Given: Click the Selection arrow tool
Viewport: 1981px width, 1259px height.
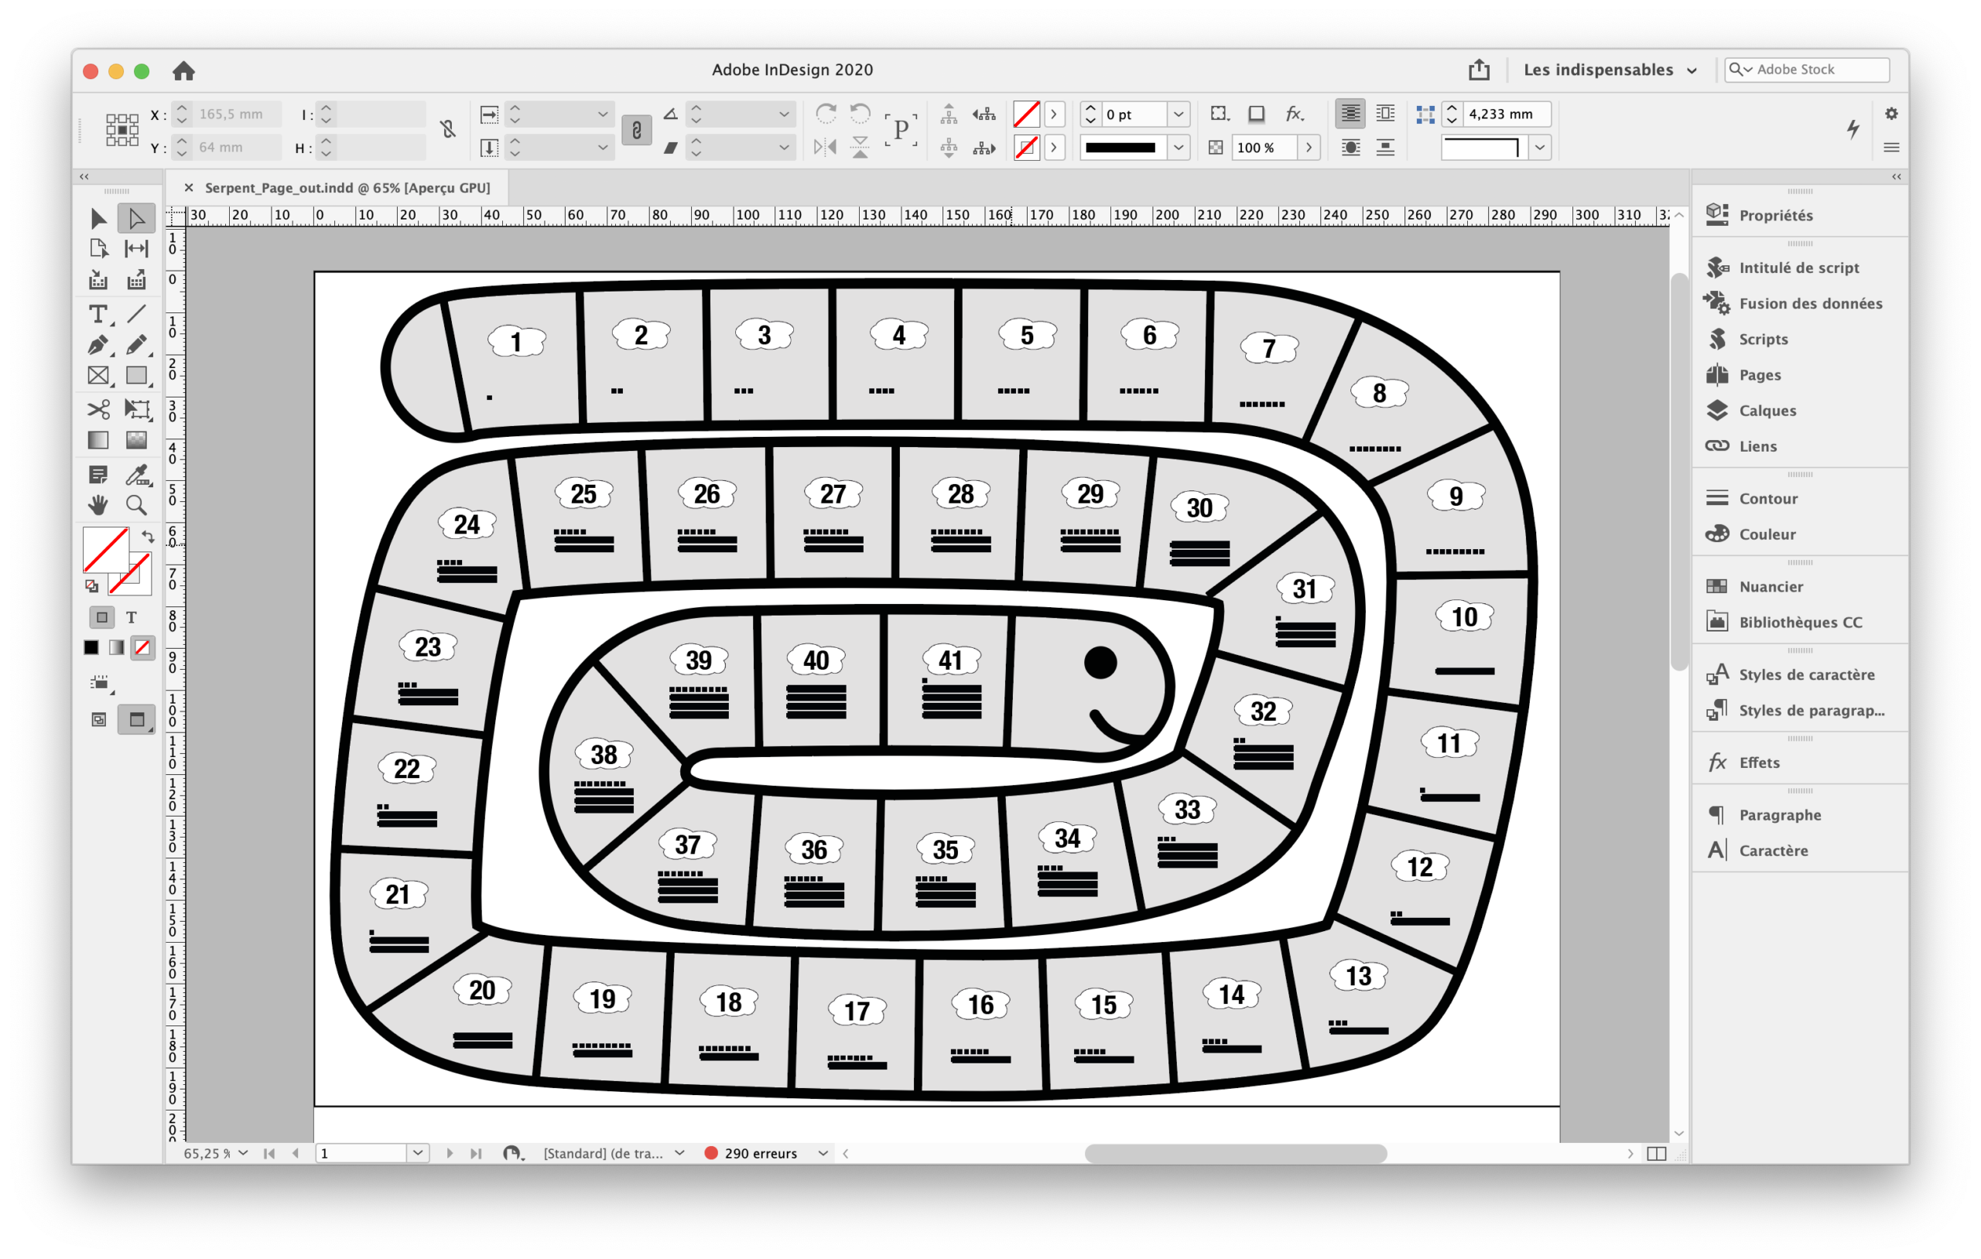Looking at the screenshot, I should [98, 218].
